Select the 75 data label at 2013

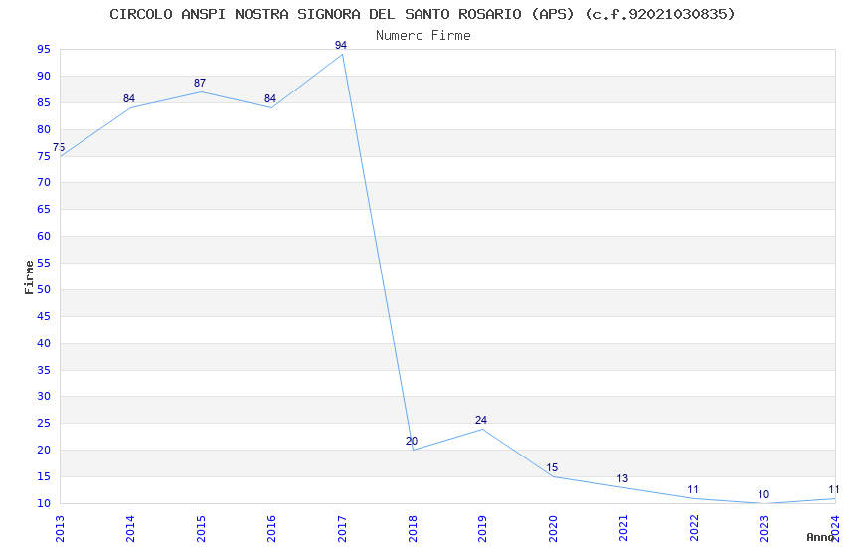coord(59,147)
